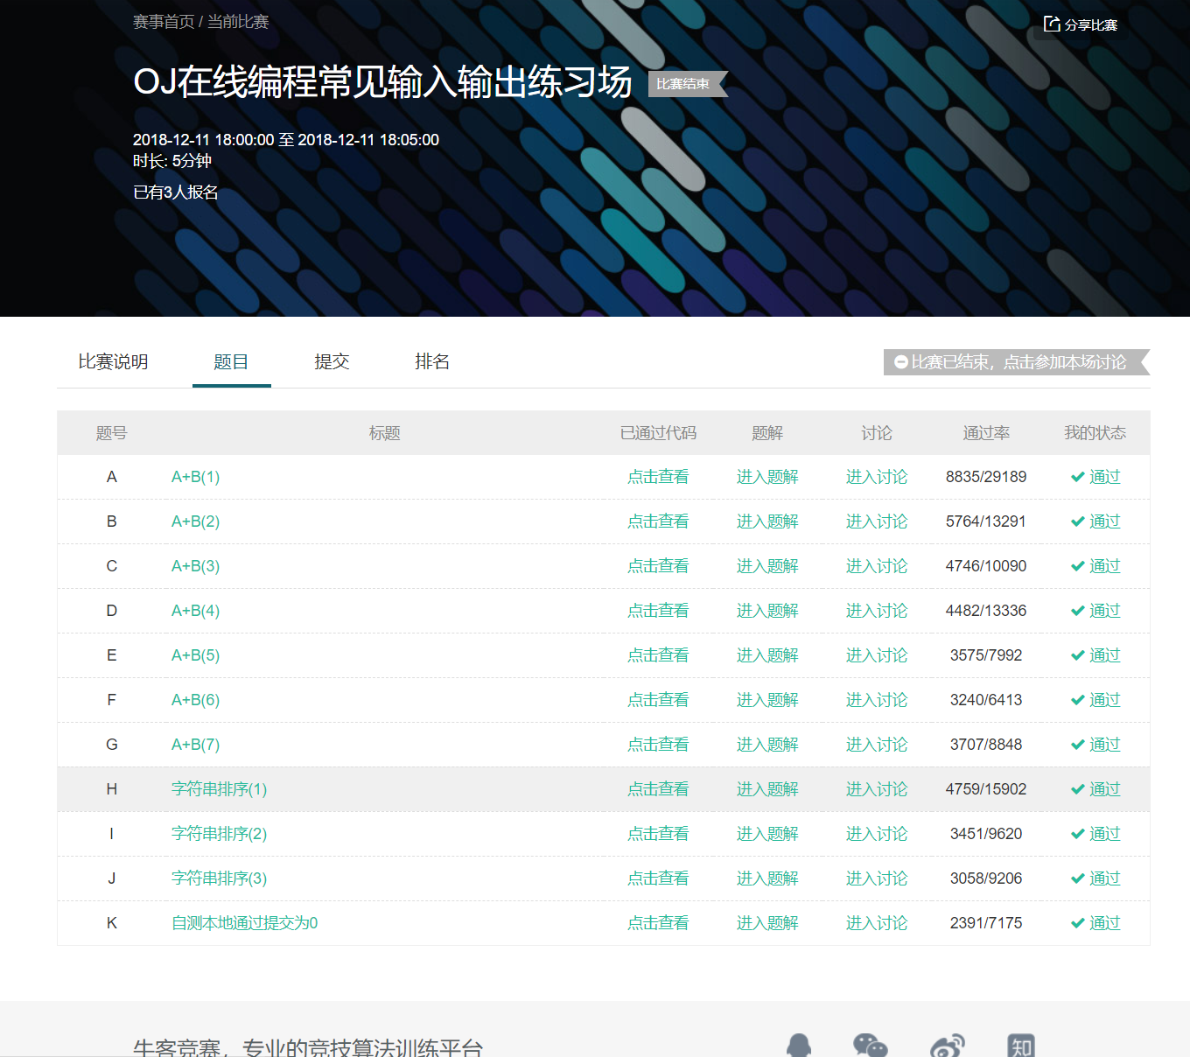Open problem 自测本地通过提交为0
The image size is (1190, 1057).
coord(243,922)
